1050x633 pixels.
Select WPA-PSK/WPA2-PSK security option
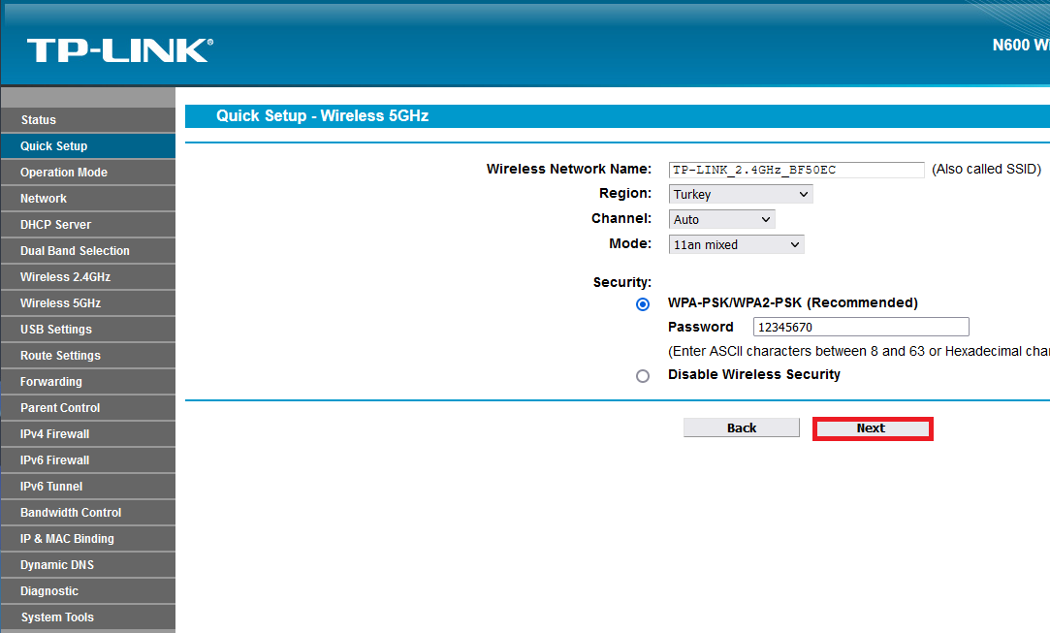coord(643,303)
